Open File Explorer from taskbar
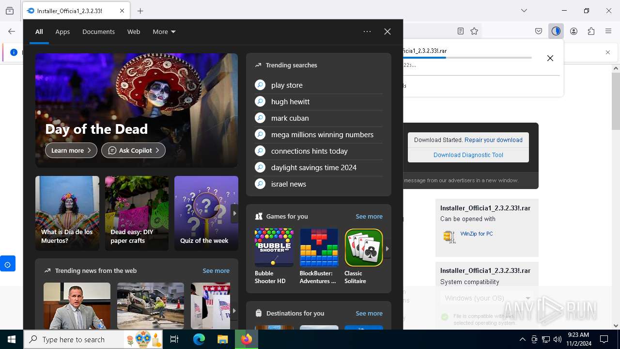 [x=222, y=339]
